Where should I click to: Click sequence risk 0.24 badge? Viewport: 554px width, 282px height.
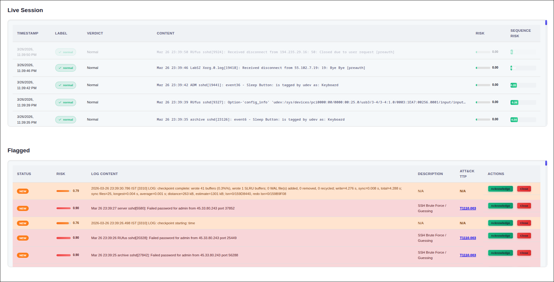point(514,120)
